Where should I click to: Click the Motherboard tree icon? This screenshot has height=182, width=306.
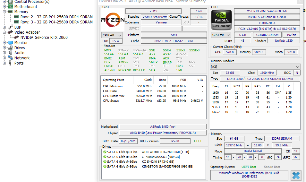pos(10,7)
